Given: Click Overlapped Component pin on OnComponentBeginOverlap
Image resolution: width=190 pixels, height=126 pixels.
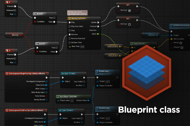Looking at the screenshot, I should point(46,82).
